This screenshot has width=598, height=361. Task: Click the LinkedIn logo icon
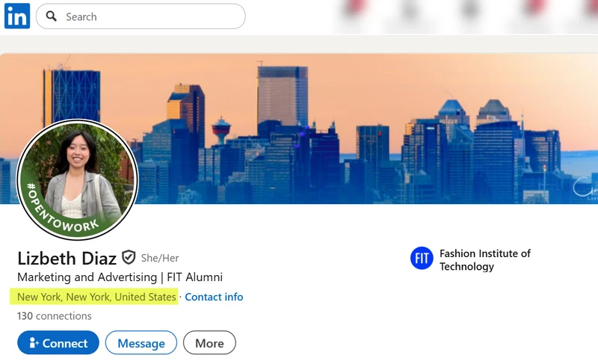coord(17,16)
